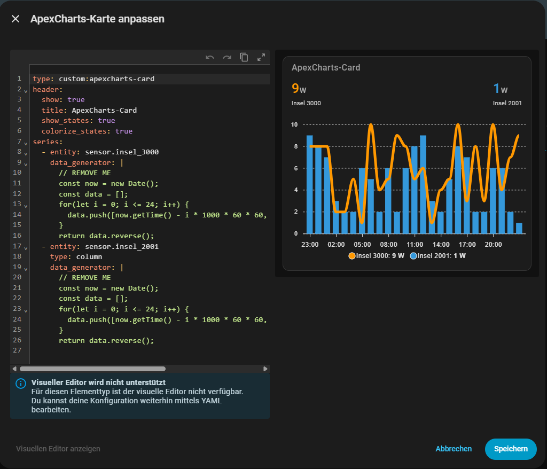Close the ApexCharts card editor dialog
Image resolution: width=547 pixels, height=469 pixels.
(x=15, y=19)
